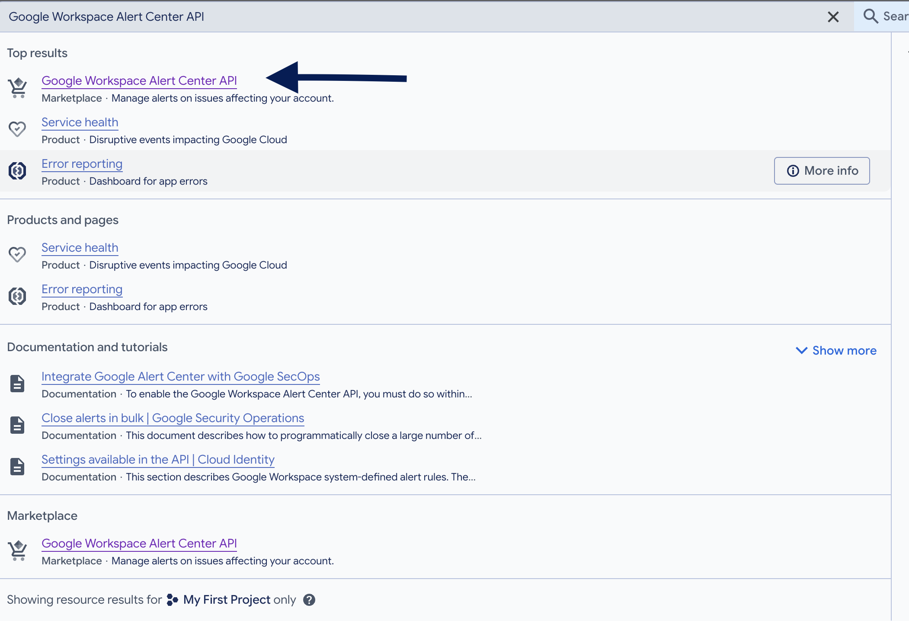This screenshot has height=621, width=909.
Task: Click 'Products and pages' section heading
Action: pyautogui.click(x=63, y=220)
